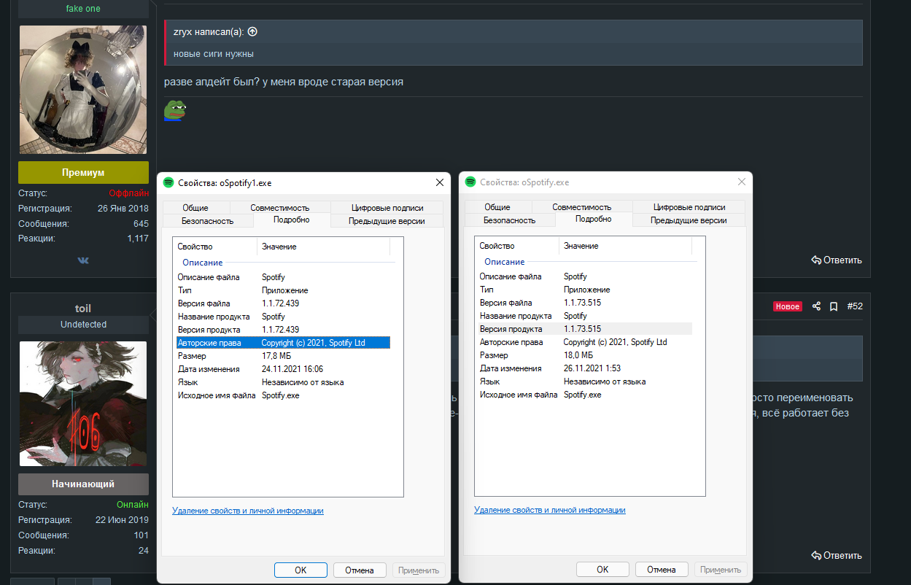Click the Pepe frog emoji in the post
The image size is (911, 585).
click(175, 110)
